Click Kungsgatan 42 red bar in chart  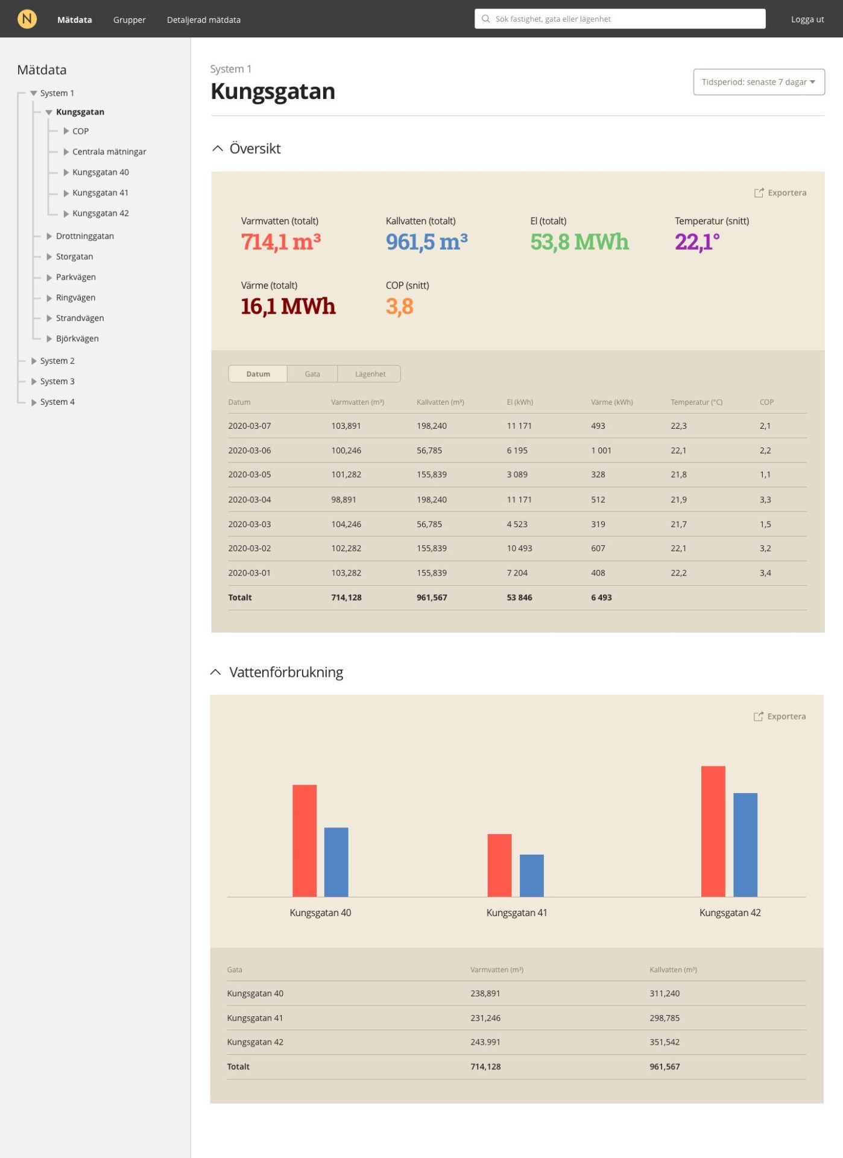point(713,831)
